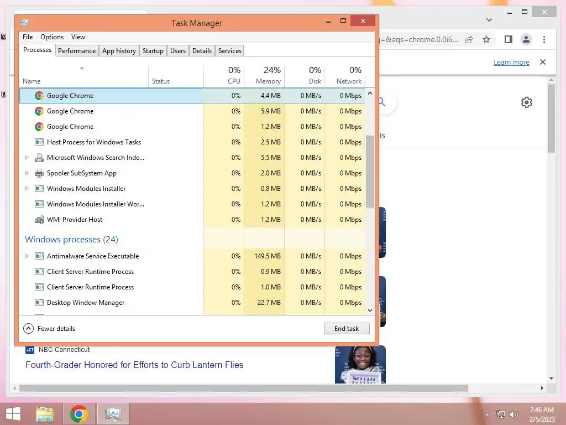The width and height of the screenshot is (566, 425).
Task: Open Chrome side panel icon
Action: [x=509, y=39]
